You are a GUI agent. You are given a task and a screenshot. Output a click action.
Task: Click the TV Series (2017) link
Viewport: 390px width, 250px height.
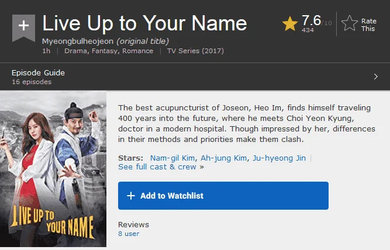pyautogui.click(x=195, y=51)
